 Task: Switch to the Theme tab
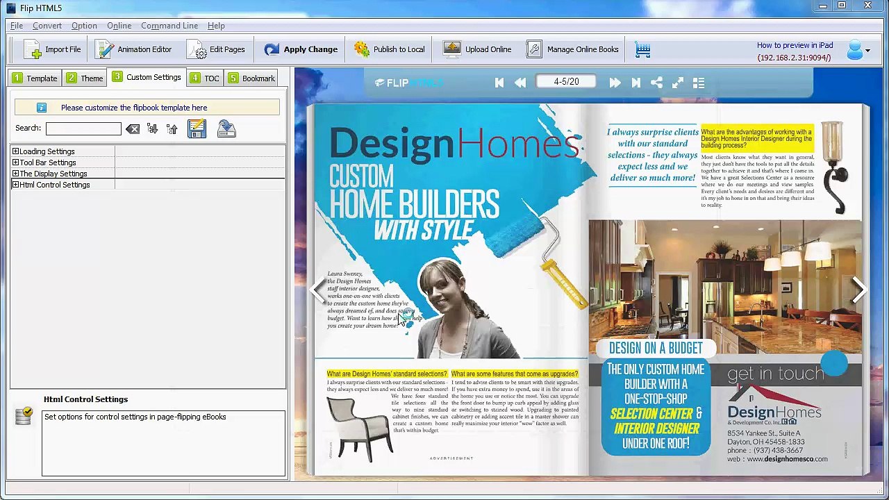(x=85, y=78)
